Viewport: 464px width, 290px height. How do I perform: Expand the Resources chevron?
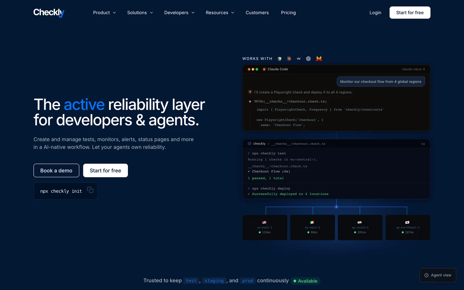point(233,13)
